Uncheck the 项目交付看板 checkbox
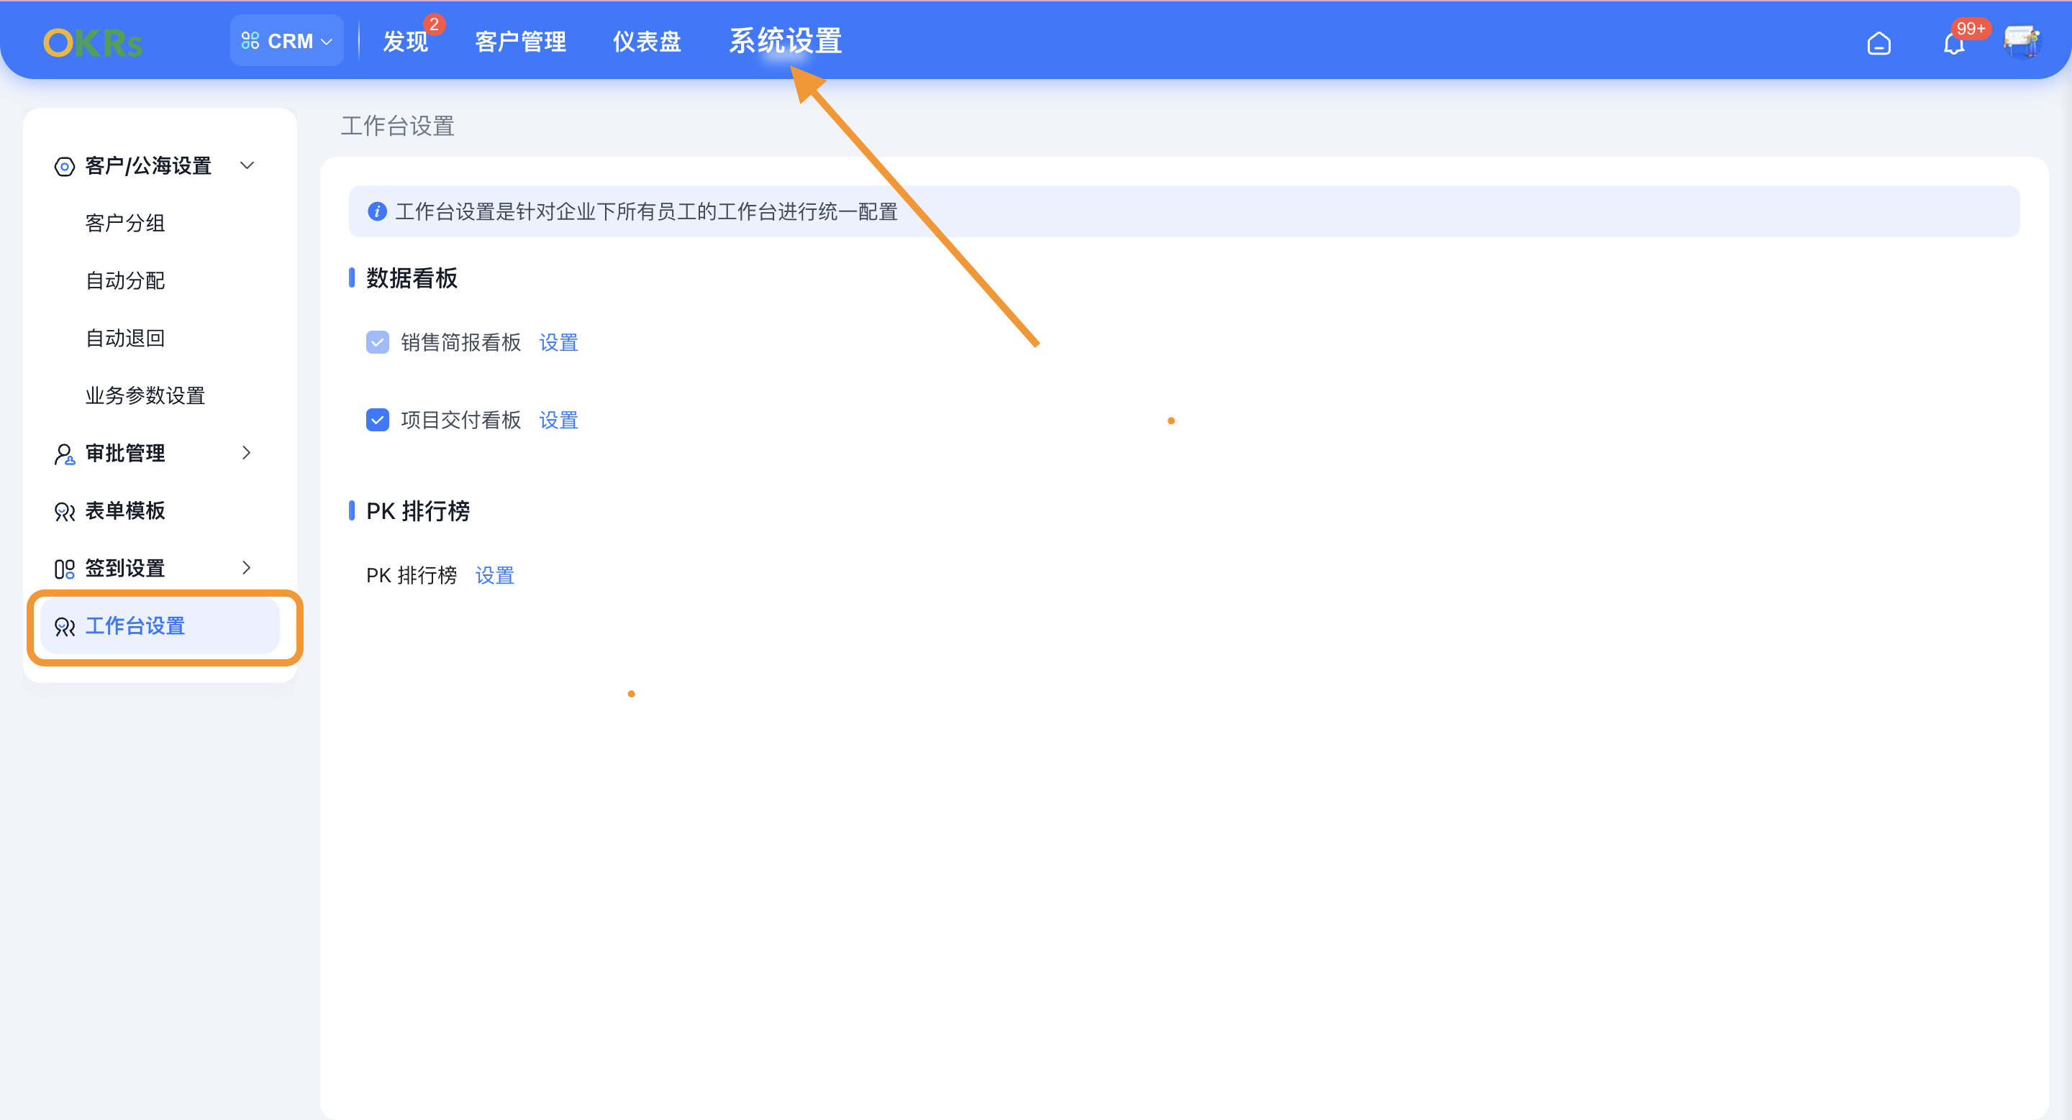Viewport: 2072px width, 1120px height. [x=377, y=419]
